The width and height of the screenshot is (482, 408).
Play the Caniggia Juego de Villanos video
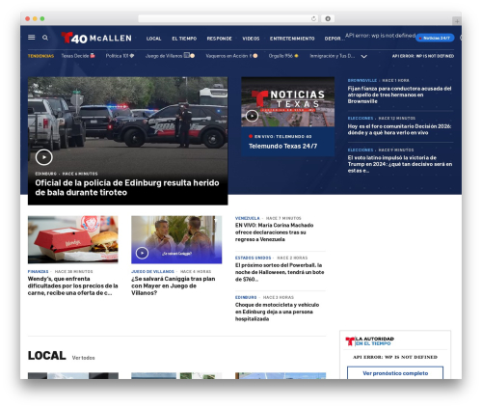tap(142, 253)
